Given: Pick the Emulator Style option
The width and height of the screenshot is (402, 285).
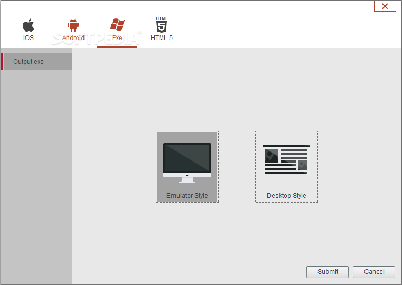Looking at the screenshot, I should [187, 167].
